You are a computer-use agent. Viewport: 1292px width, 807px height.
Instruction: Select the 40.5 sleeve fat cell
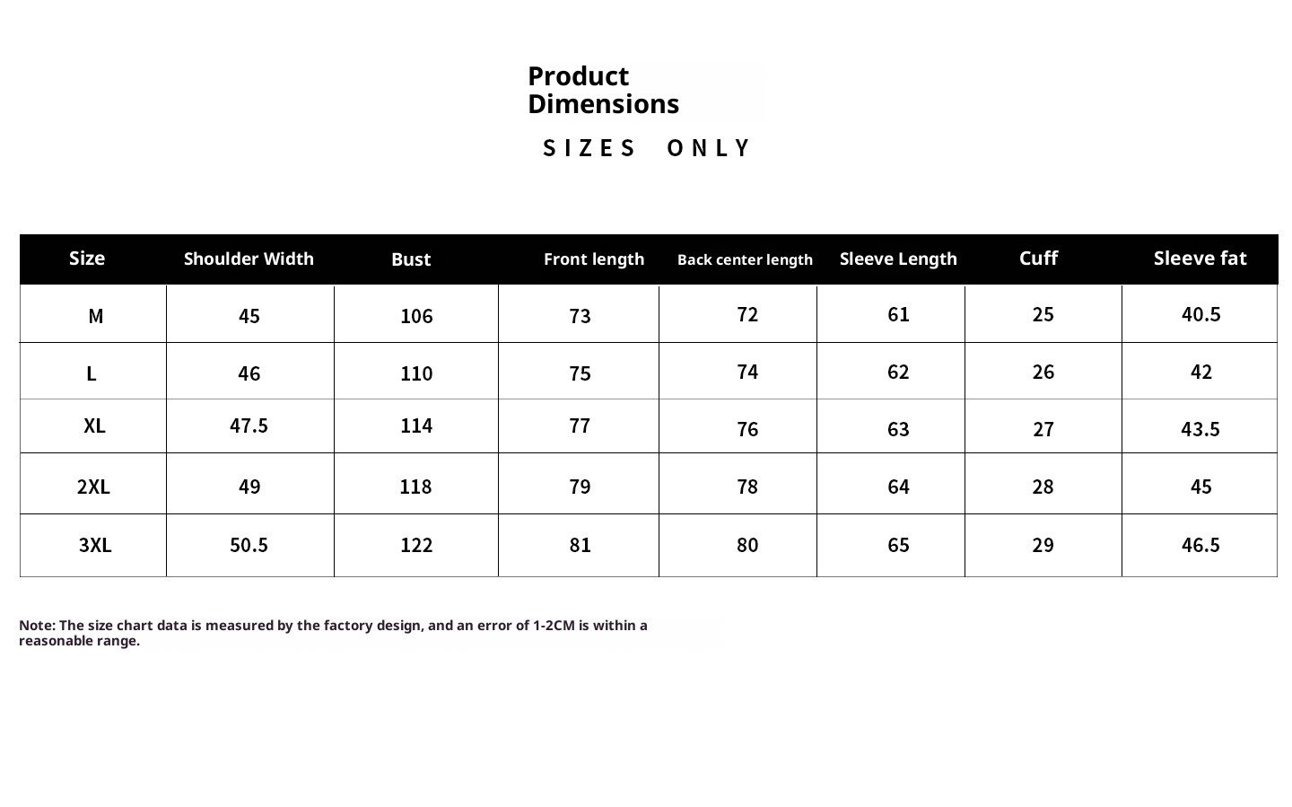[1200, 314]
